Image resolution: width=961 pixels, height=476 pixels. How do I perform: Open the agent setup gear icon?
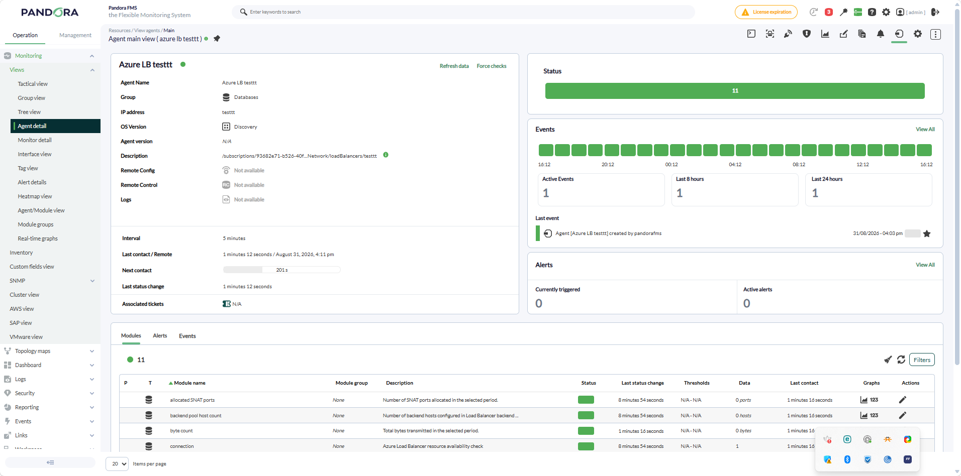pos(918,34)
